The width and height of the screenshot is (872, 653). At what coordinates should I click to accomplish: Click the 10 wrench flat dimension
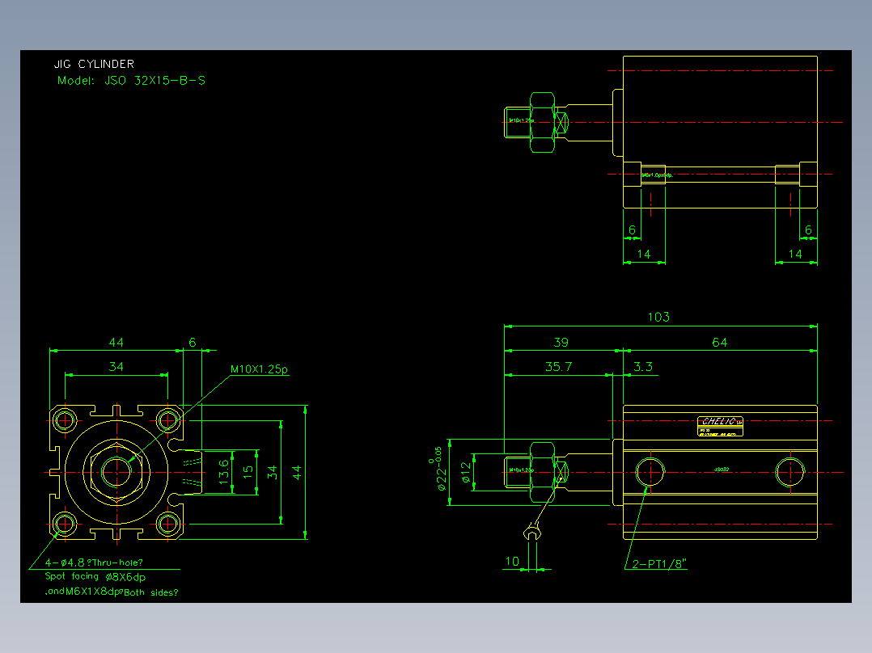point(512,562)
